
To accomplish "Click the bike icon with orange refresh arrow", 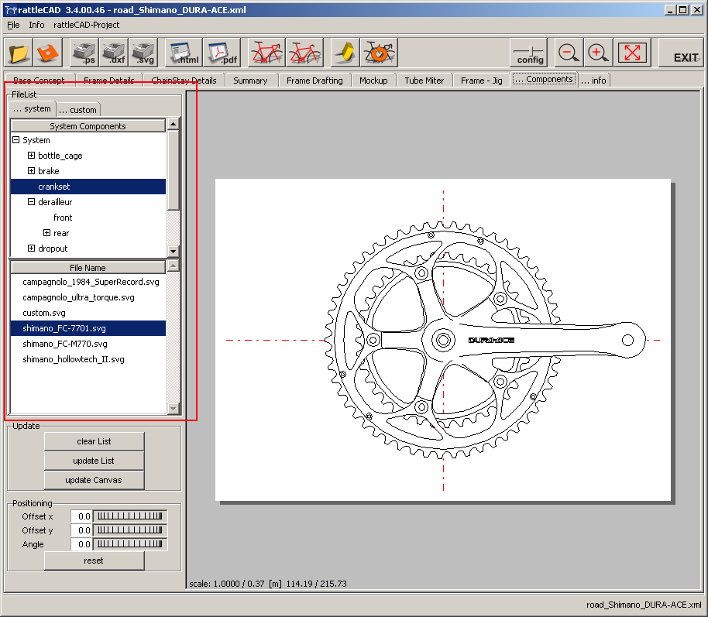I will point(380,53).
